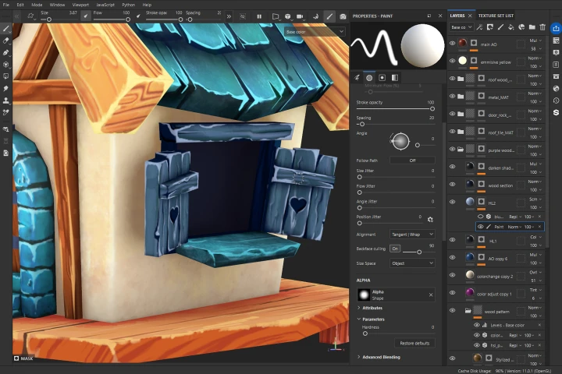Toggle visibility of wood section layer

coord(452,185)
